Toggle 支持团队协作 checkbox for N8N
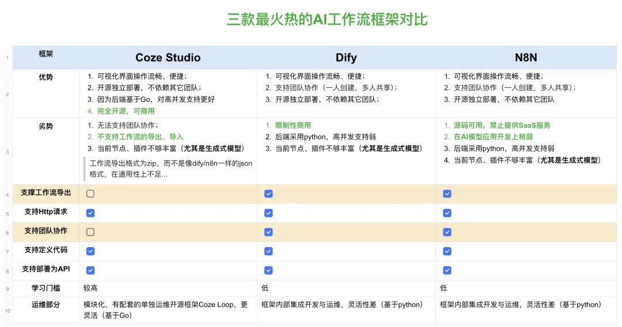 pyautogui.click(x=447, y=232)
